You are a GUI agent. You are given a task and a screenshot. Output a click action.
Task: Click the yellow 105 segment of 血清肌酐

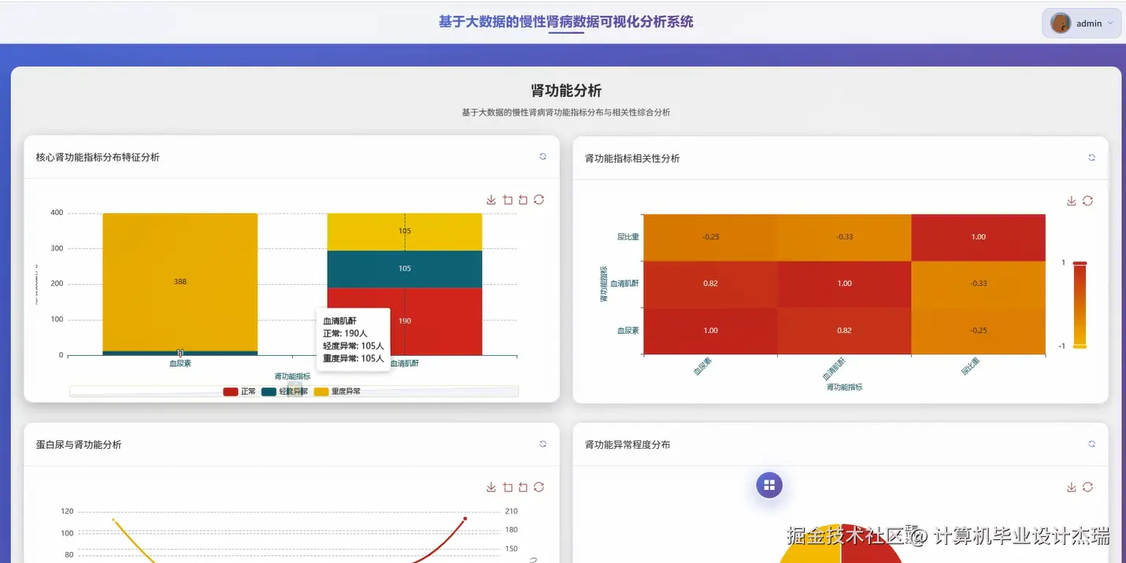[x=405, y=231]
